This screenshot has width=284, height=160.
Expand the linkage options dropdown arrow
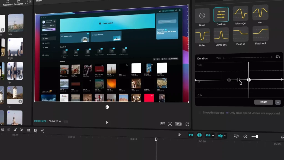[x=213, y=136]
